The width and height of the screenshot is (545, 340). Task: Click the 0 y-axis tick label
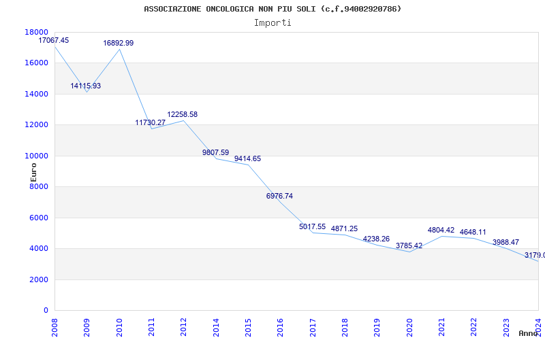pyautogui.click(x=46, y=311)
